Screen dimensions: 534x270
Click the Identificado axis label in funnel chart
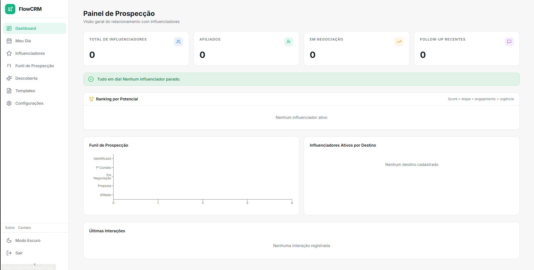(102, 159)
